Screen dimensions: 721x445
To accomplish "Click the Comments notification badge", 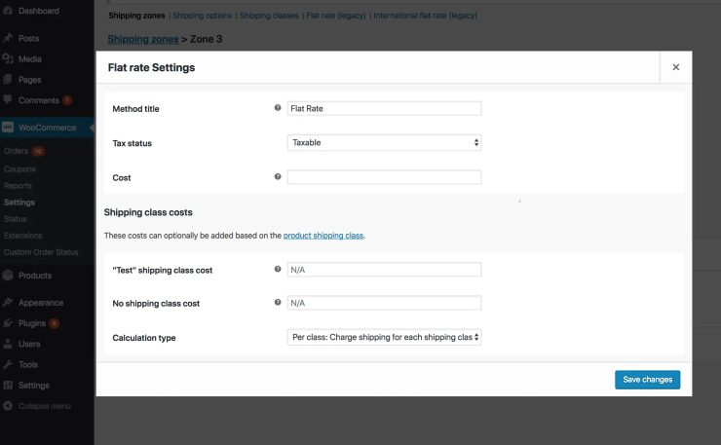I will [x=67, y=100].
